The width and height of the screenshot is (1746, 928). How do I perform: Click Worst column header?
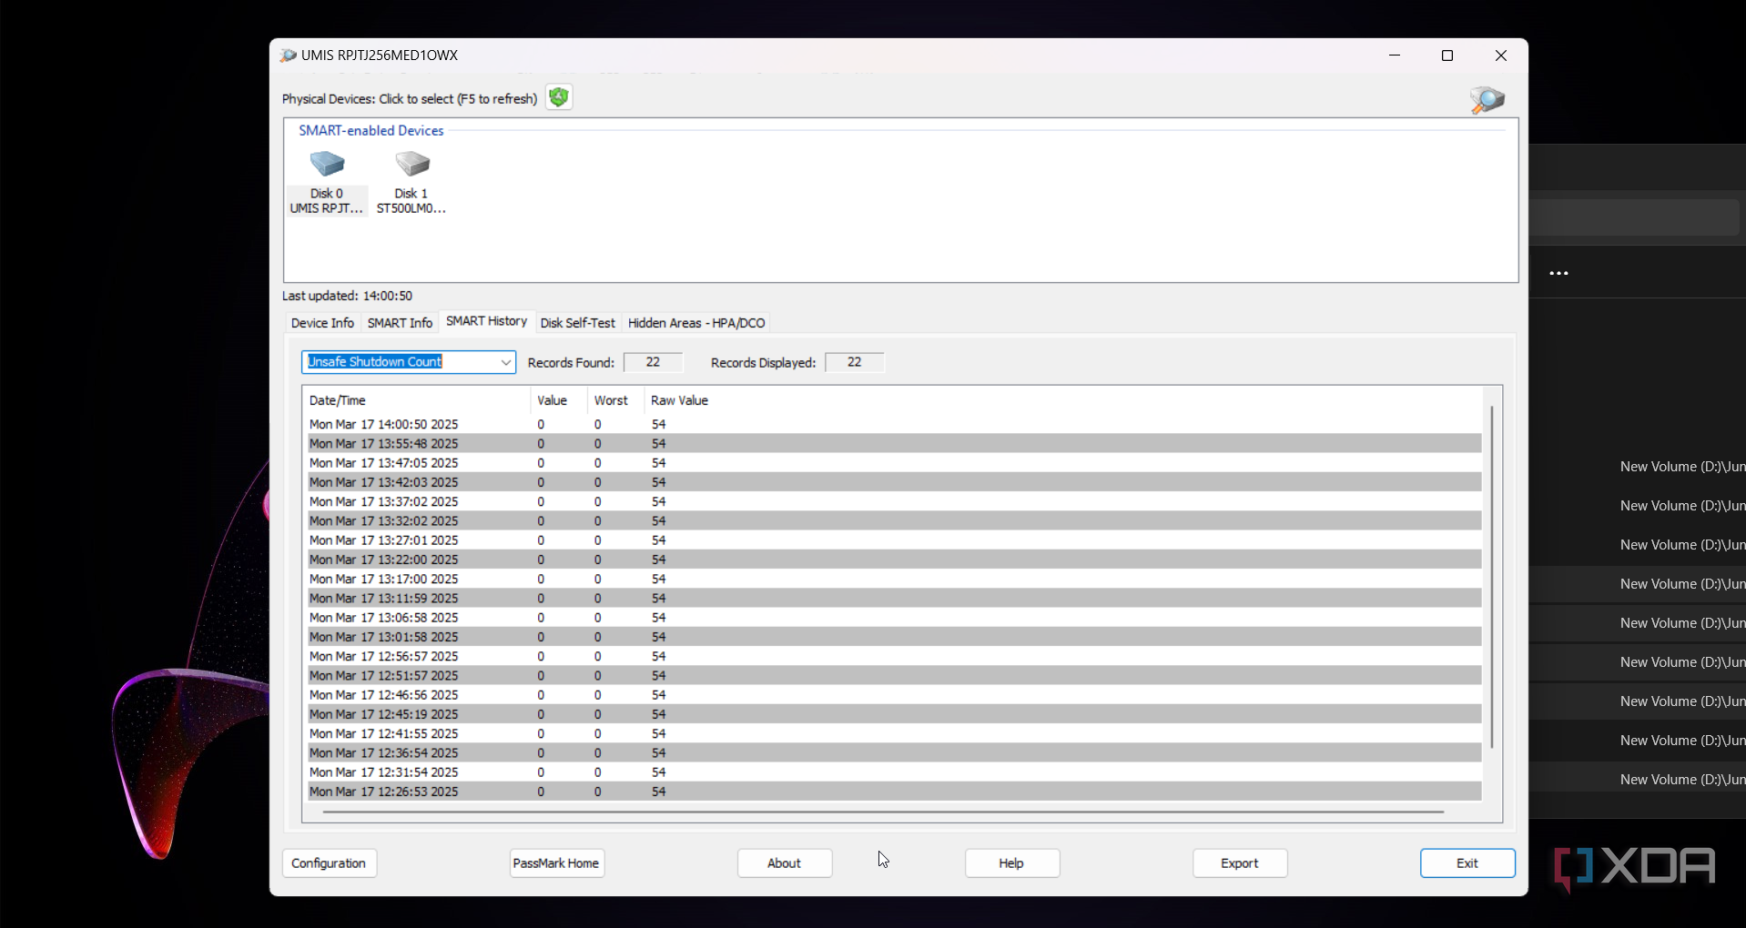[x=615, y=400]
